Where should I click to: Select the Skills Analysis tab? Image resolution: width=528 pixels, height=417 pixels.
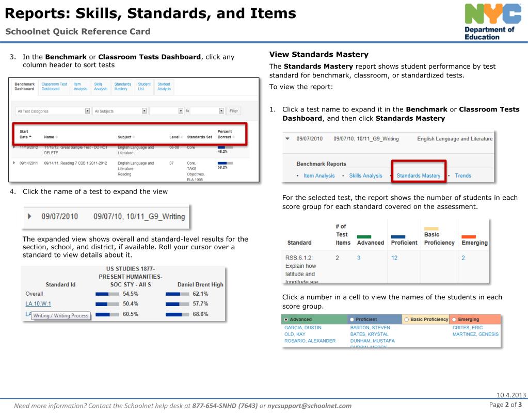(x=100, y=87)
